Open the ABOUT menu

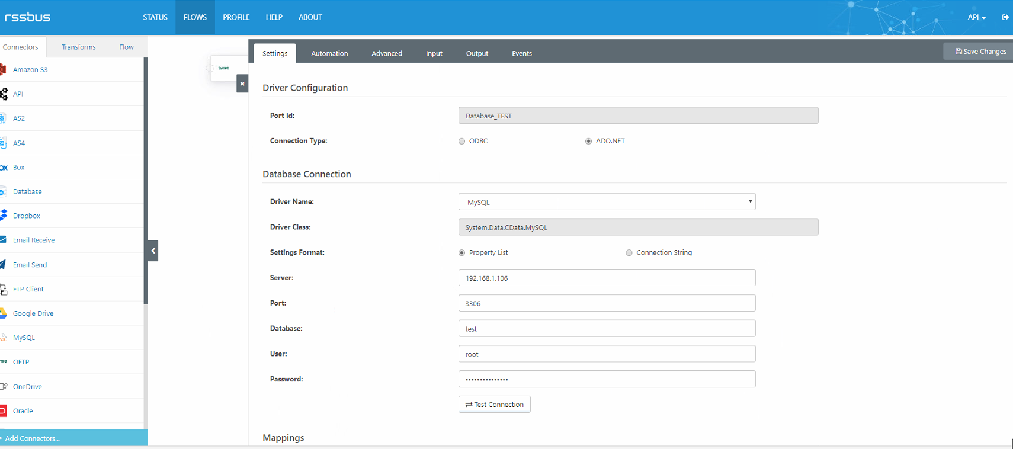tap(310, 17)
